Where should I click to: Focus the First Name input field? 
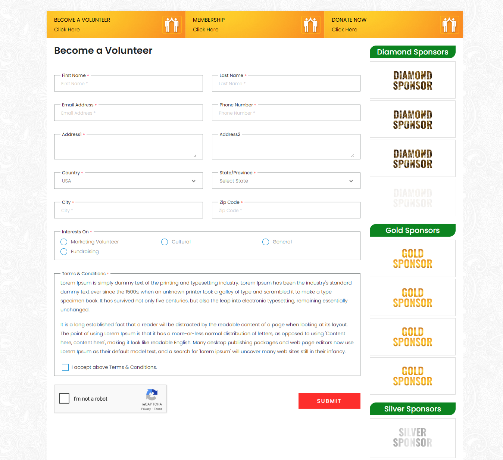click(x=128, y=84)
